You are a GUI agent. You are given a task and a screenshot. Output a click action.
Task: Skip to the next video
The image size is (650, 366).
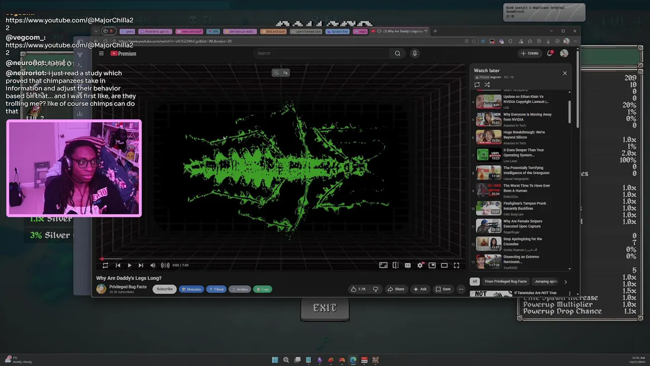tap(141, 265)
